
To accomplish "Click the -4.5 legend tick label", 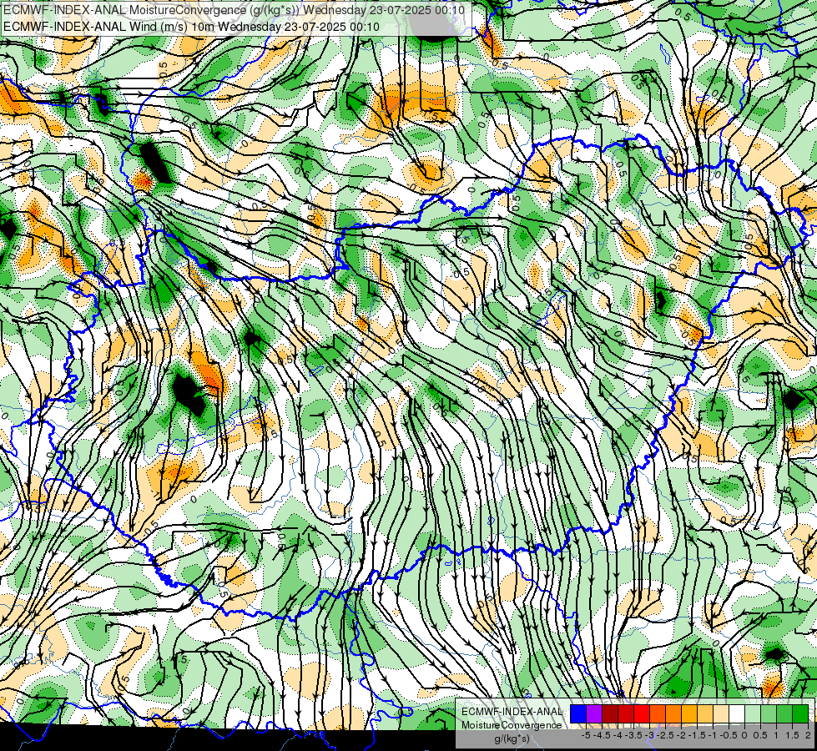I will tap(603, 735).
